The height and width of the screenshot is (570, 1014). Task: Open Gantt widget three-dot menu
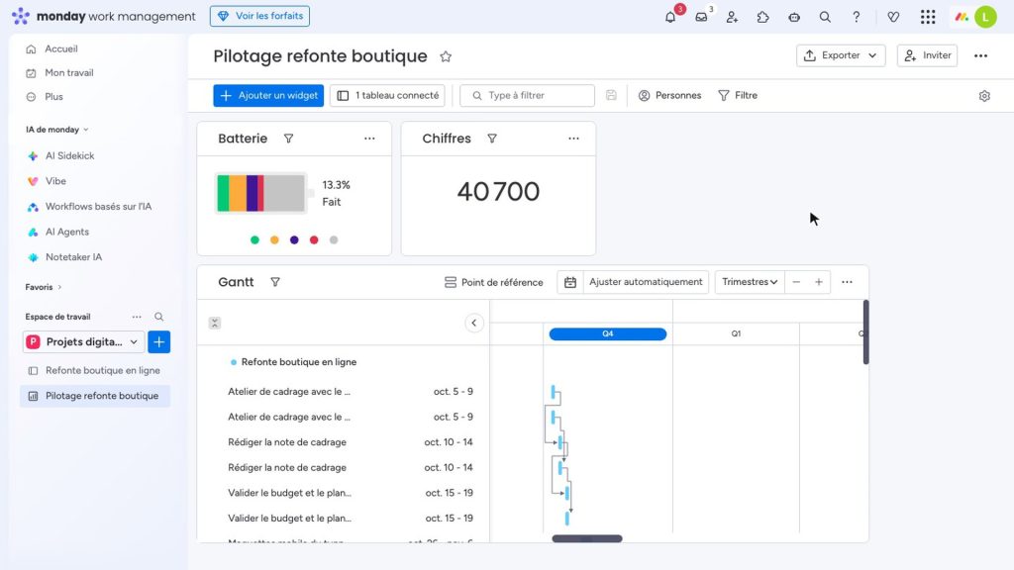(x=847, y=282)
